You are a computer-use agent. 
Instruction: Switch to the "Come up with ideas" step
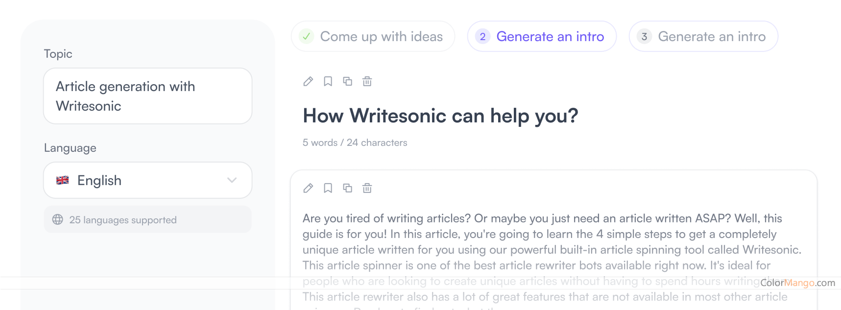coord(373,36)
